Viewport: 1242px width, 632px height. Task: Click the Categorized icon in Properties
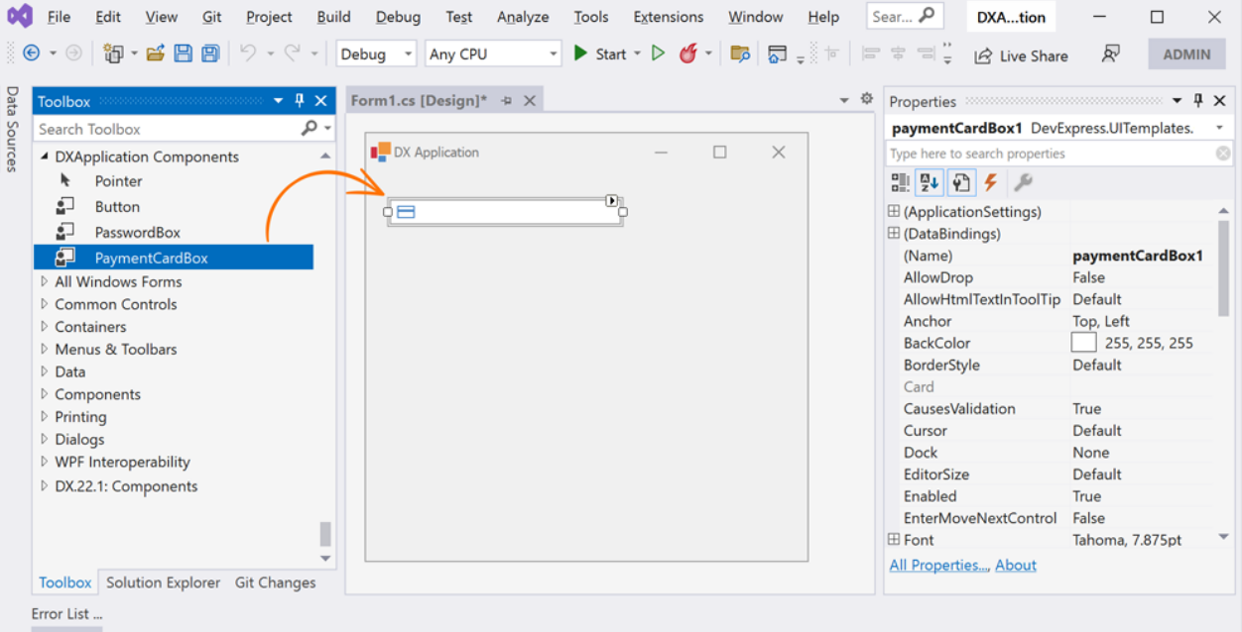(900, 182)
